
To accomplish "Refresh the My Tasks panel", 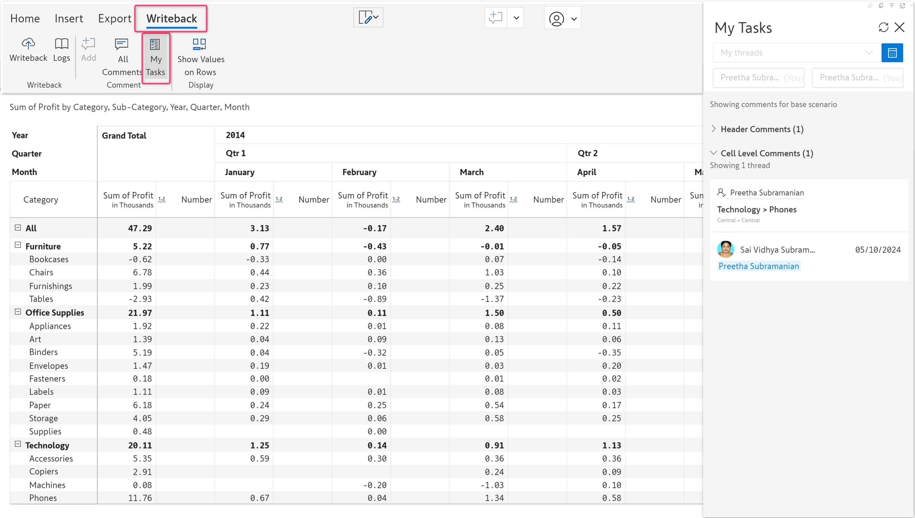I will [x=883, y=27].
